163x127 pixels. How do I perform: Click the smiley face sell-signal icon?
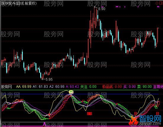(71, 92)
